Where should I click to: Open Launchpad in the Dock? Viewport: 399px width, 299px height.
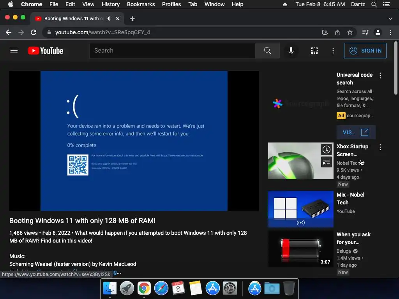point(127,288)
